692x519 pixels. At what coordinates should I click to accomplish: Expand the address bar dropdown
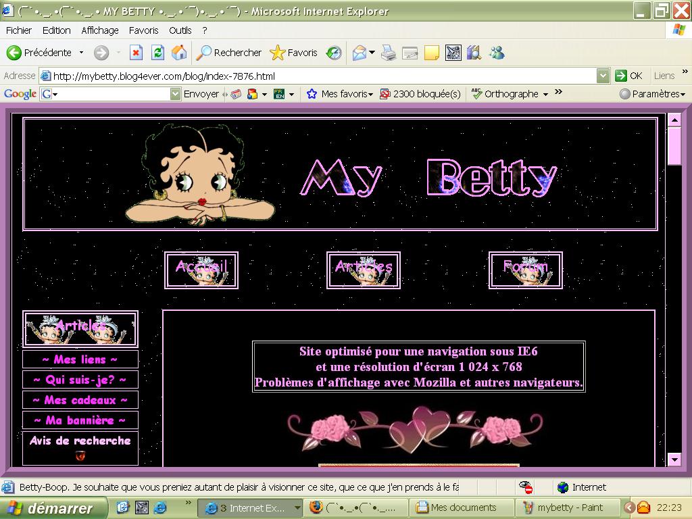point(603,76)
